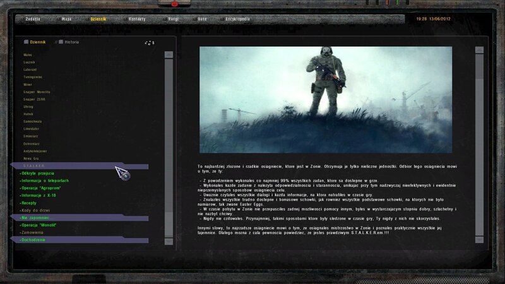Select the Ufolog entry
This screenshot has height=284, width=505.
[x=28, y=107]
